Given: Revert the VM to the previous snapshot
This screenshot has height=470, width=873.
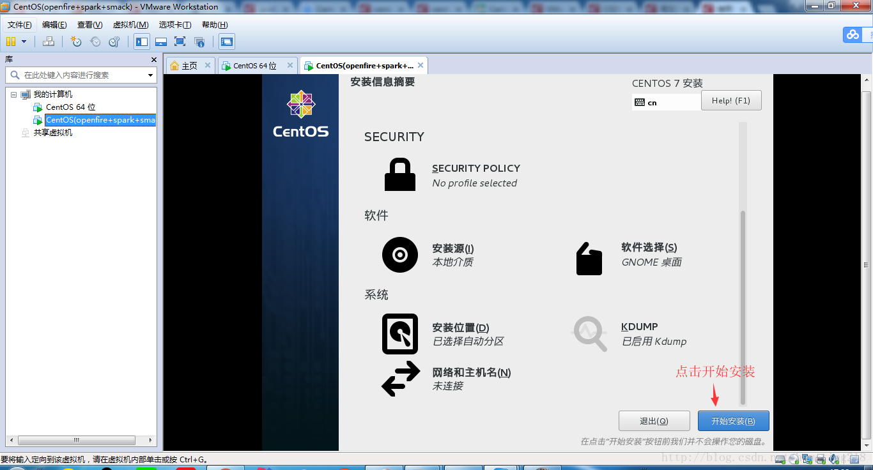Looking at the screenshot, I should [x=95, y=42].
